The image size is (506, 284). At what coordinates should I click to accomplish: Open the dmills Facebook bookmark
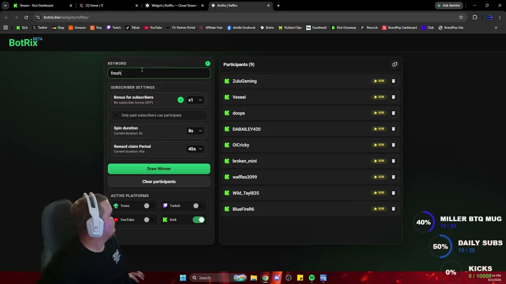coord(241,28)
